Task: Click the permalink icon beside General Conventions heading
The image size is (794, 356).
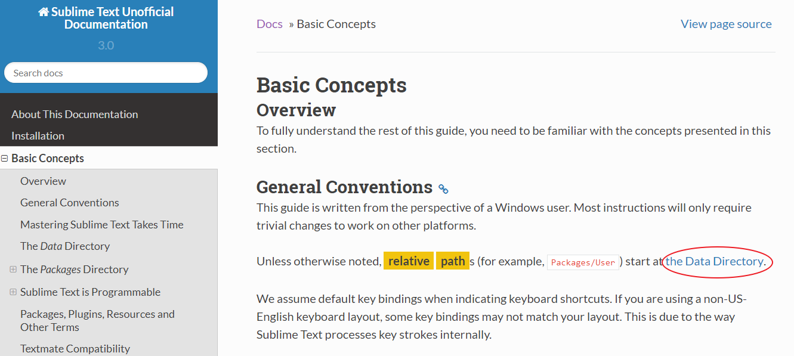Action: pos(443,189)
